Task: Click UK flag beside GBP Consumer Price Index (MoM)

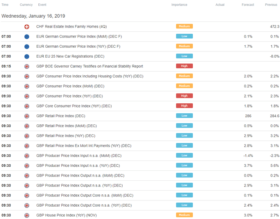Action: click(x=27, y=86)
